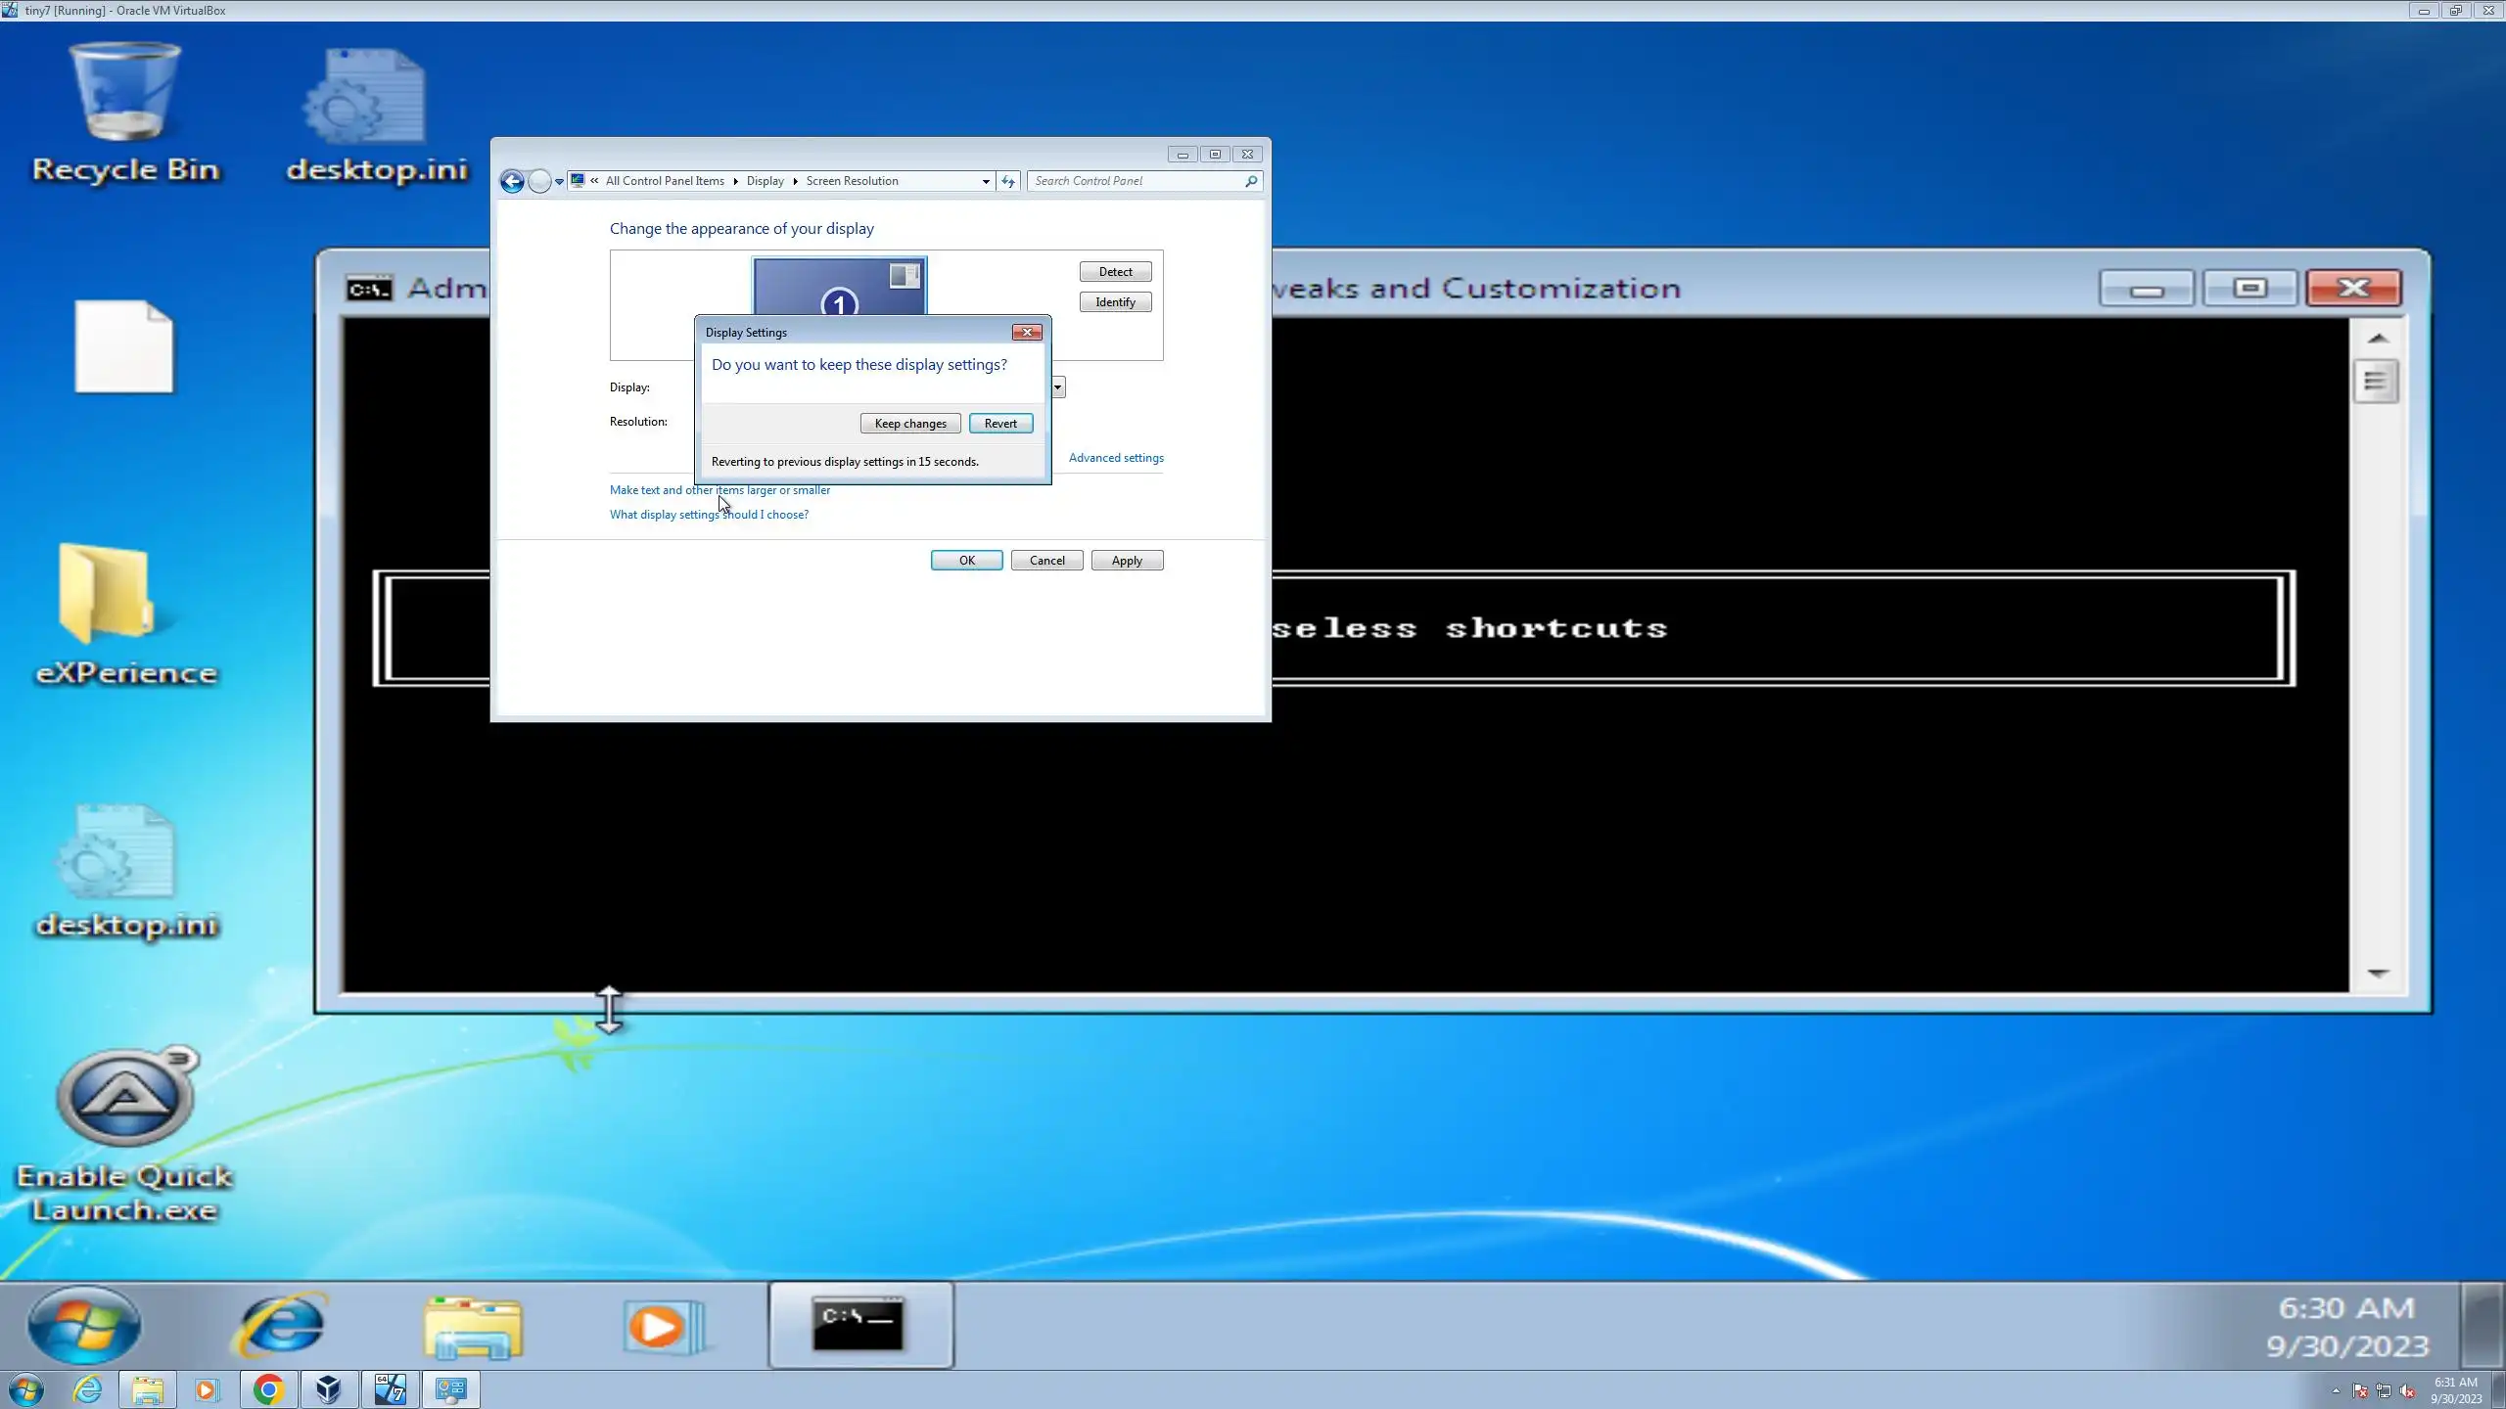Viewport: 2506px width, 1409px height.
Task: Expand the recent pages dropdown arrow
Action: (559, 181)
